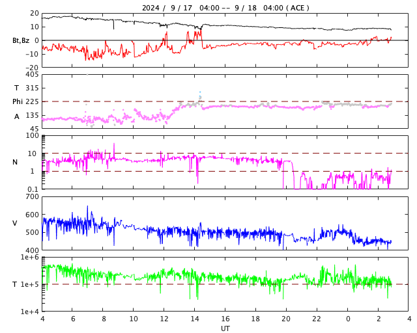
Task: Click the '1e+5' temperature tick label
Action: (x=30, y=284)
